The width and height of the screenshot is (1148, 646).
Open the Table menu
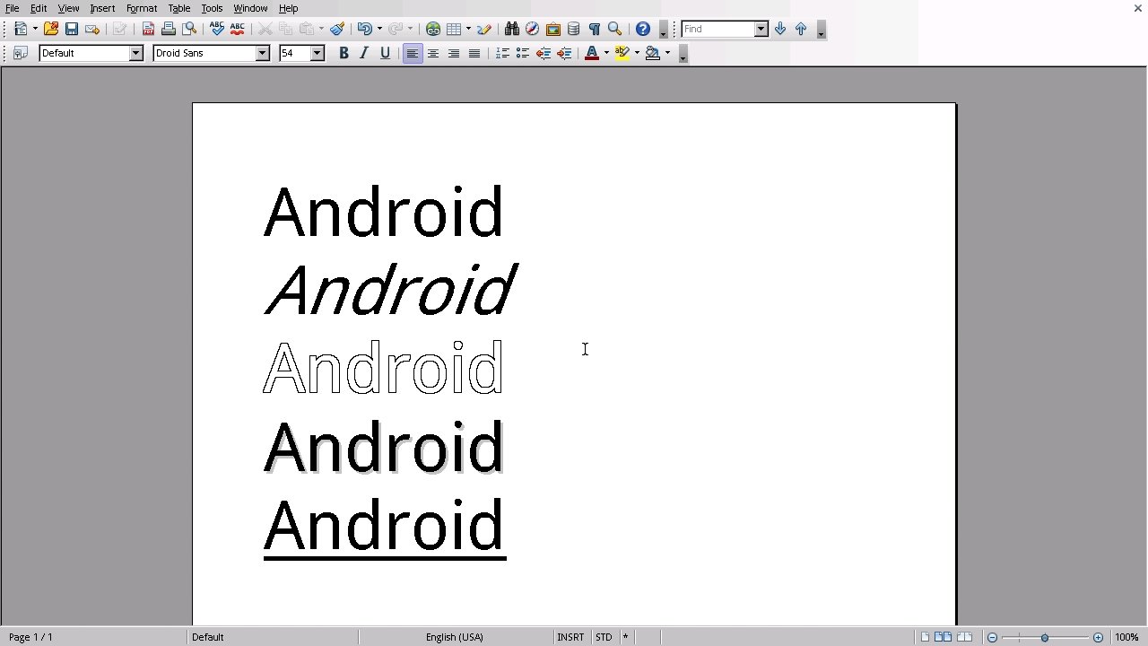coord(179,8)
